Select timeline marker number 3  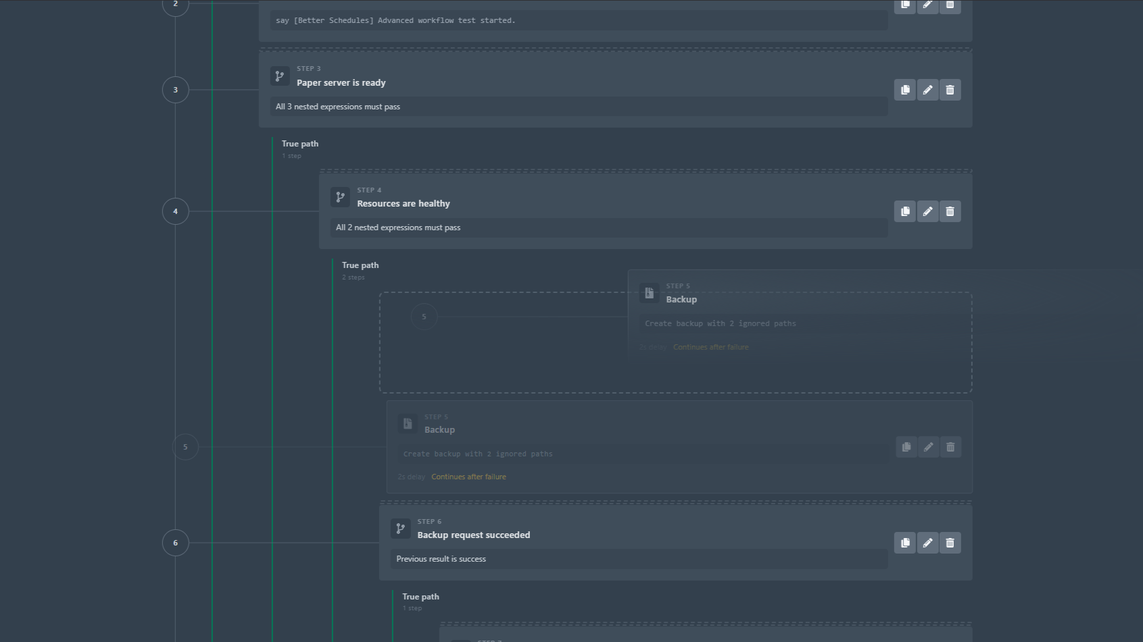[x=176, y=90]
